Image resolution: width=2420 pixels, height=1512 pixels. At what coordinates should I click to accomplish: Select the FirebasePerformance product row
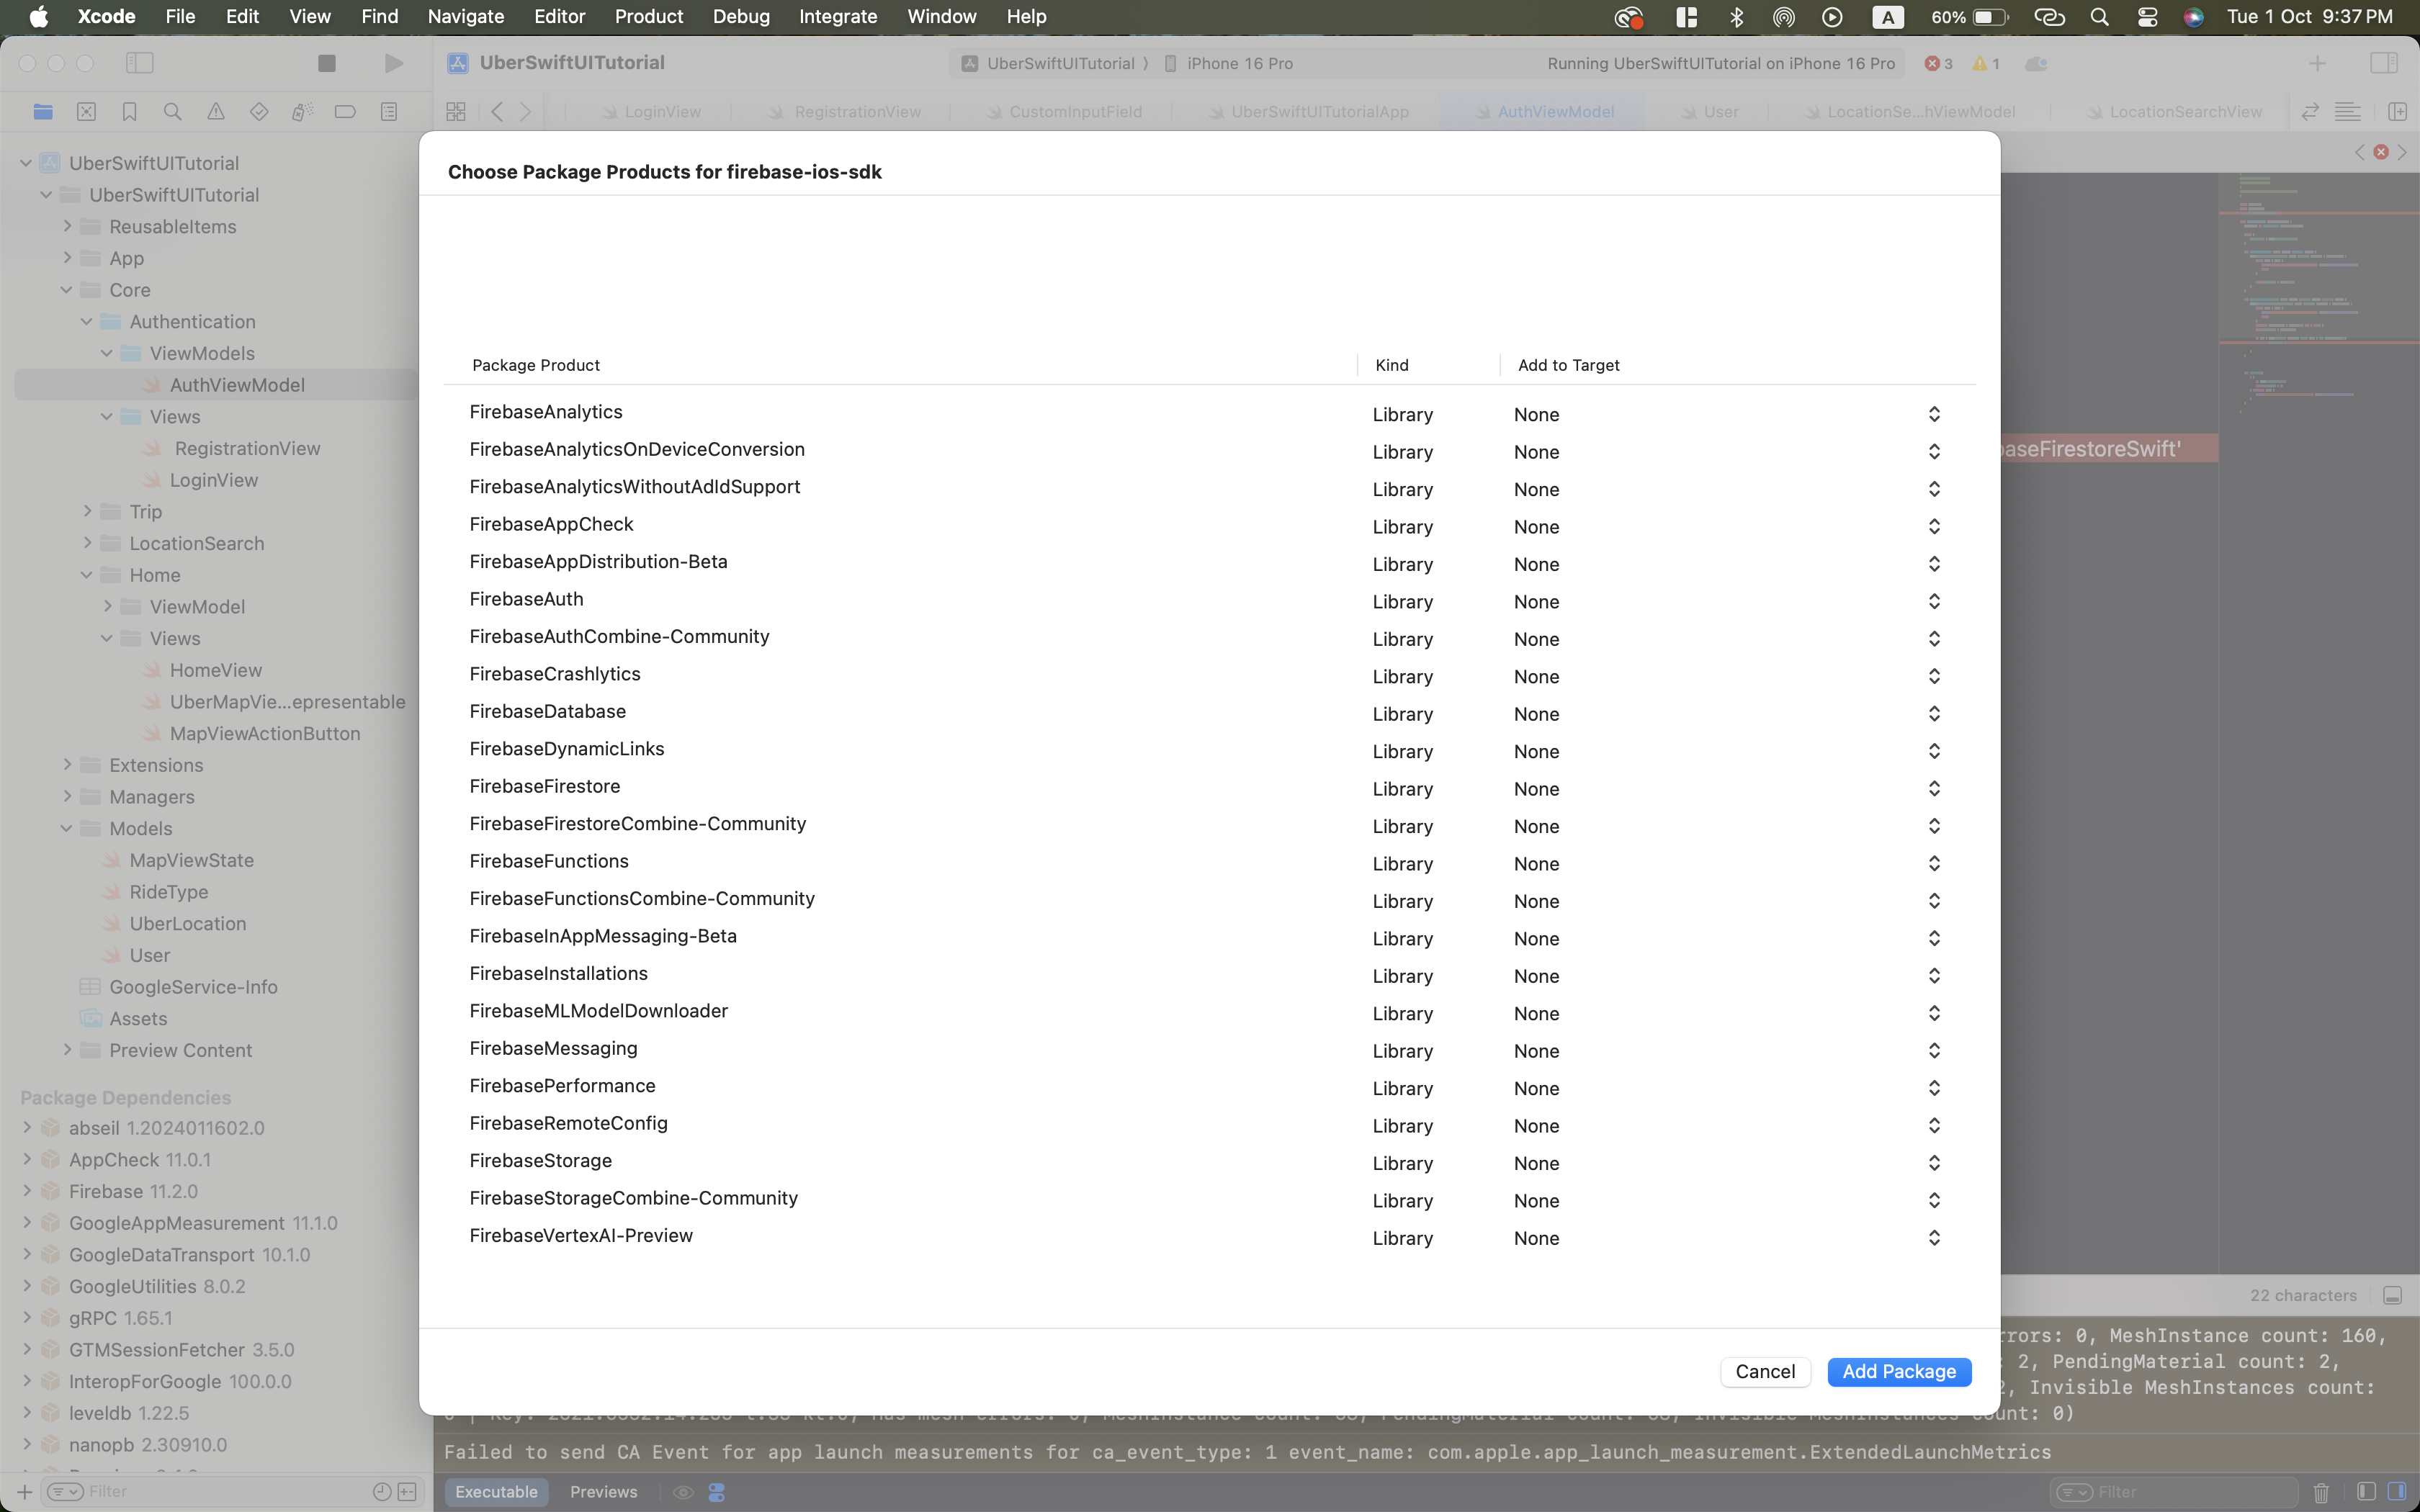pos(1209,1087)
